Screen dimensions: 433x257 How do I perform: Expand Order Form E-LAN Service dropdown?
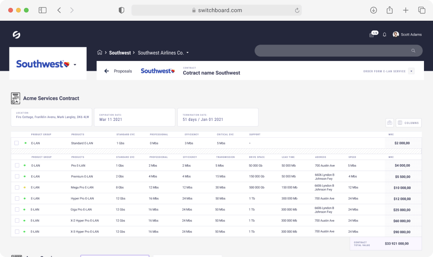(x=411, y=71)
